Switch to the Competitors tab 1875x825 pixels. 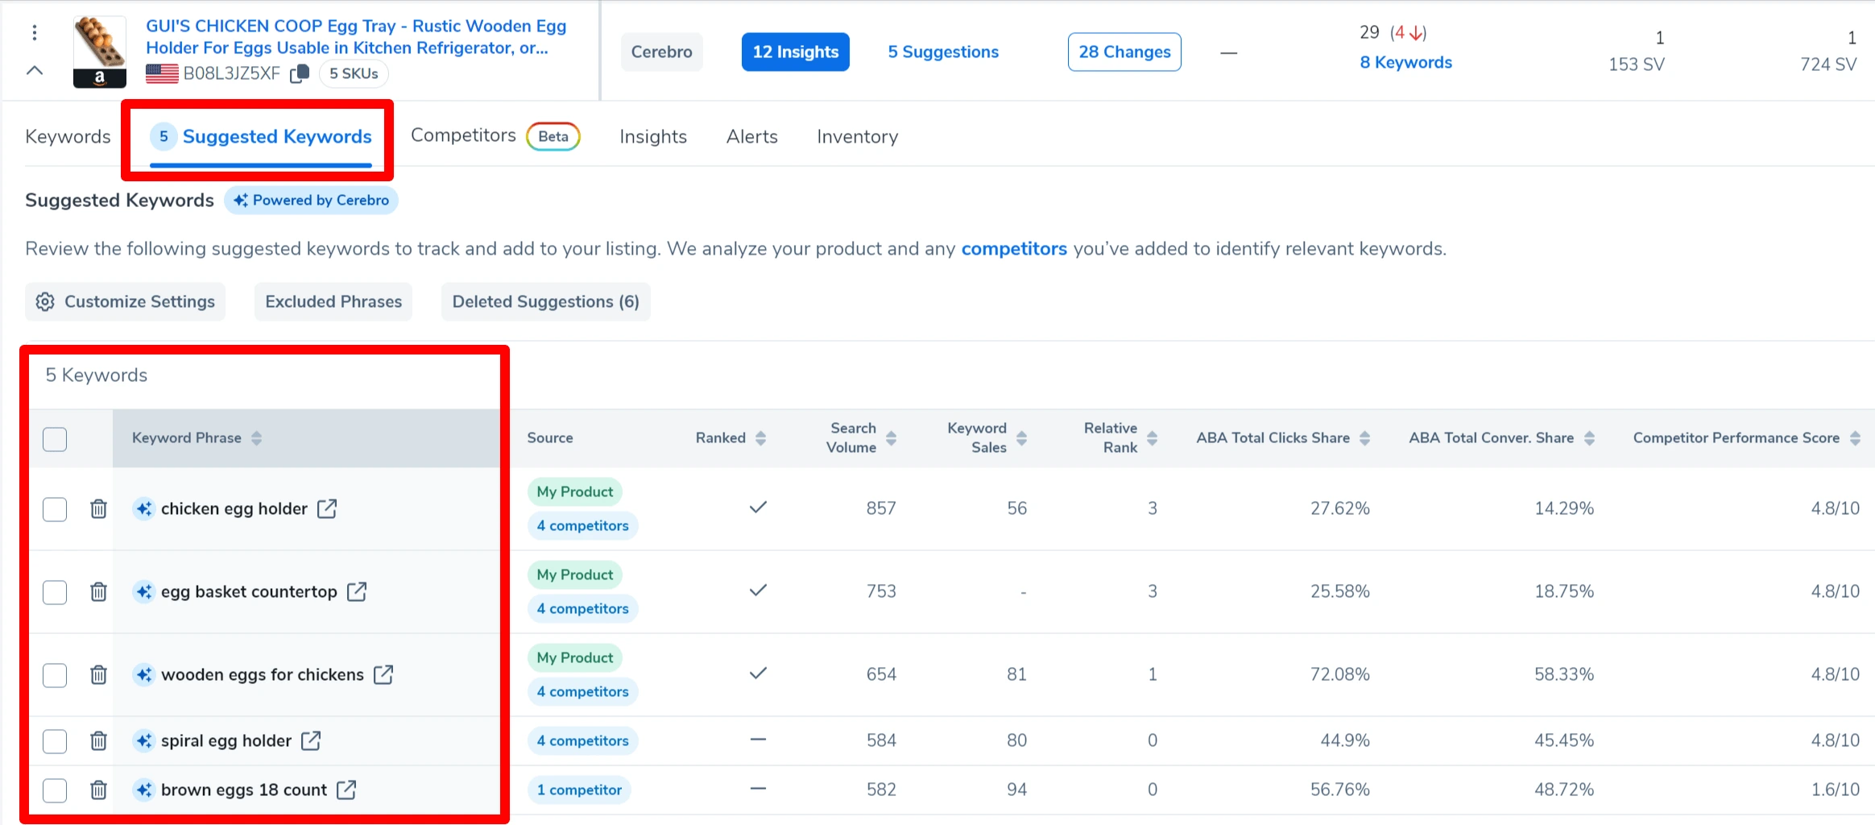463,136
